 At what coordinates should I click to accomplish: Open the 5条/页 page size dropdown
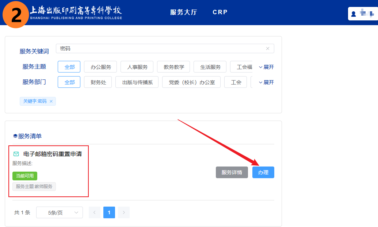pos(60,212)
